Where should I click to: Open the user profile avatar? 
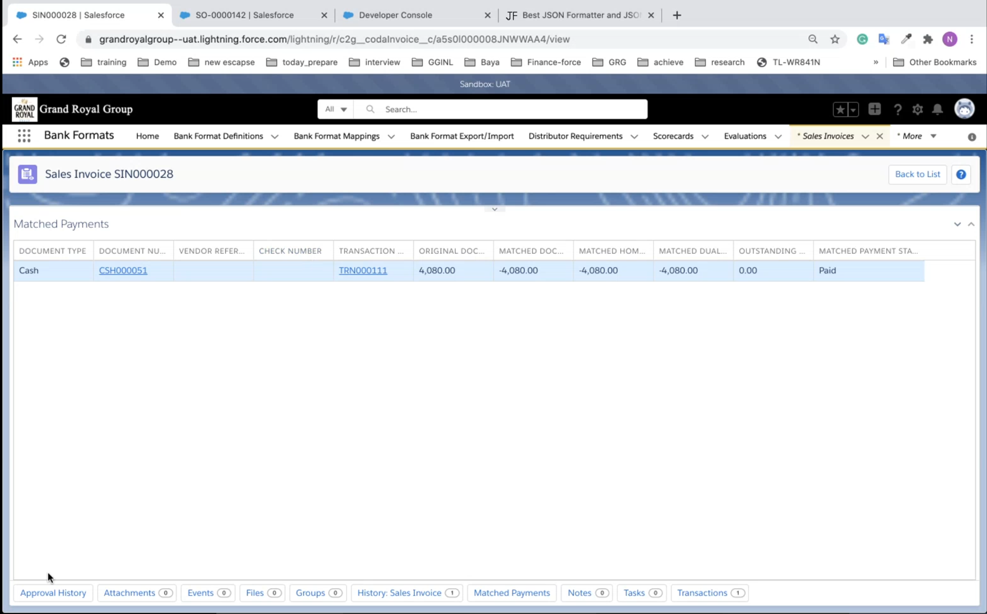(x=964, y=109)
